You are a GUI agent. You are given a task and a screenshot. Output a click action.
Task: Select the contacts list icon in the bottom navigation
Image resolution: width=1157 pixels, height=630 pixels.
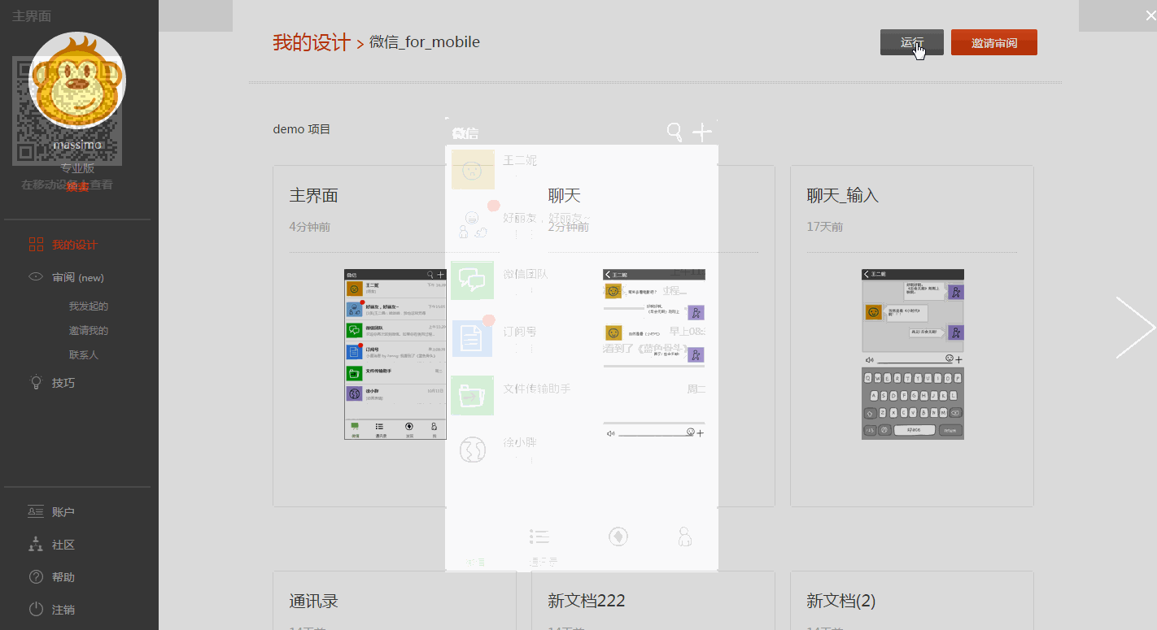click(x=539, y=535)
